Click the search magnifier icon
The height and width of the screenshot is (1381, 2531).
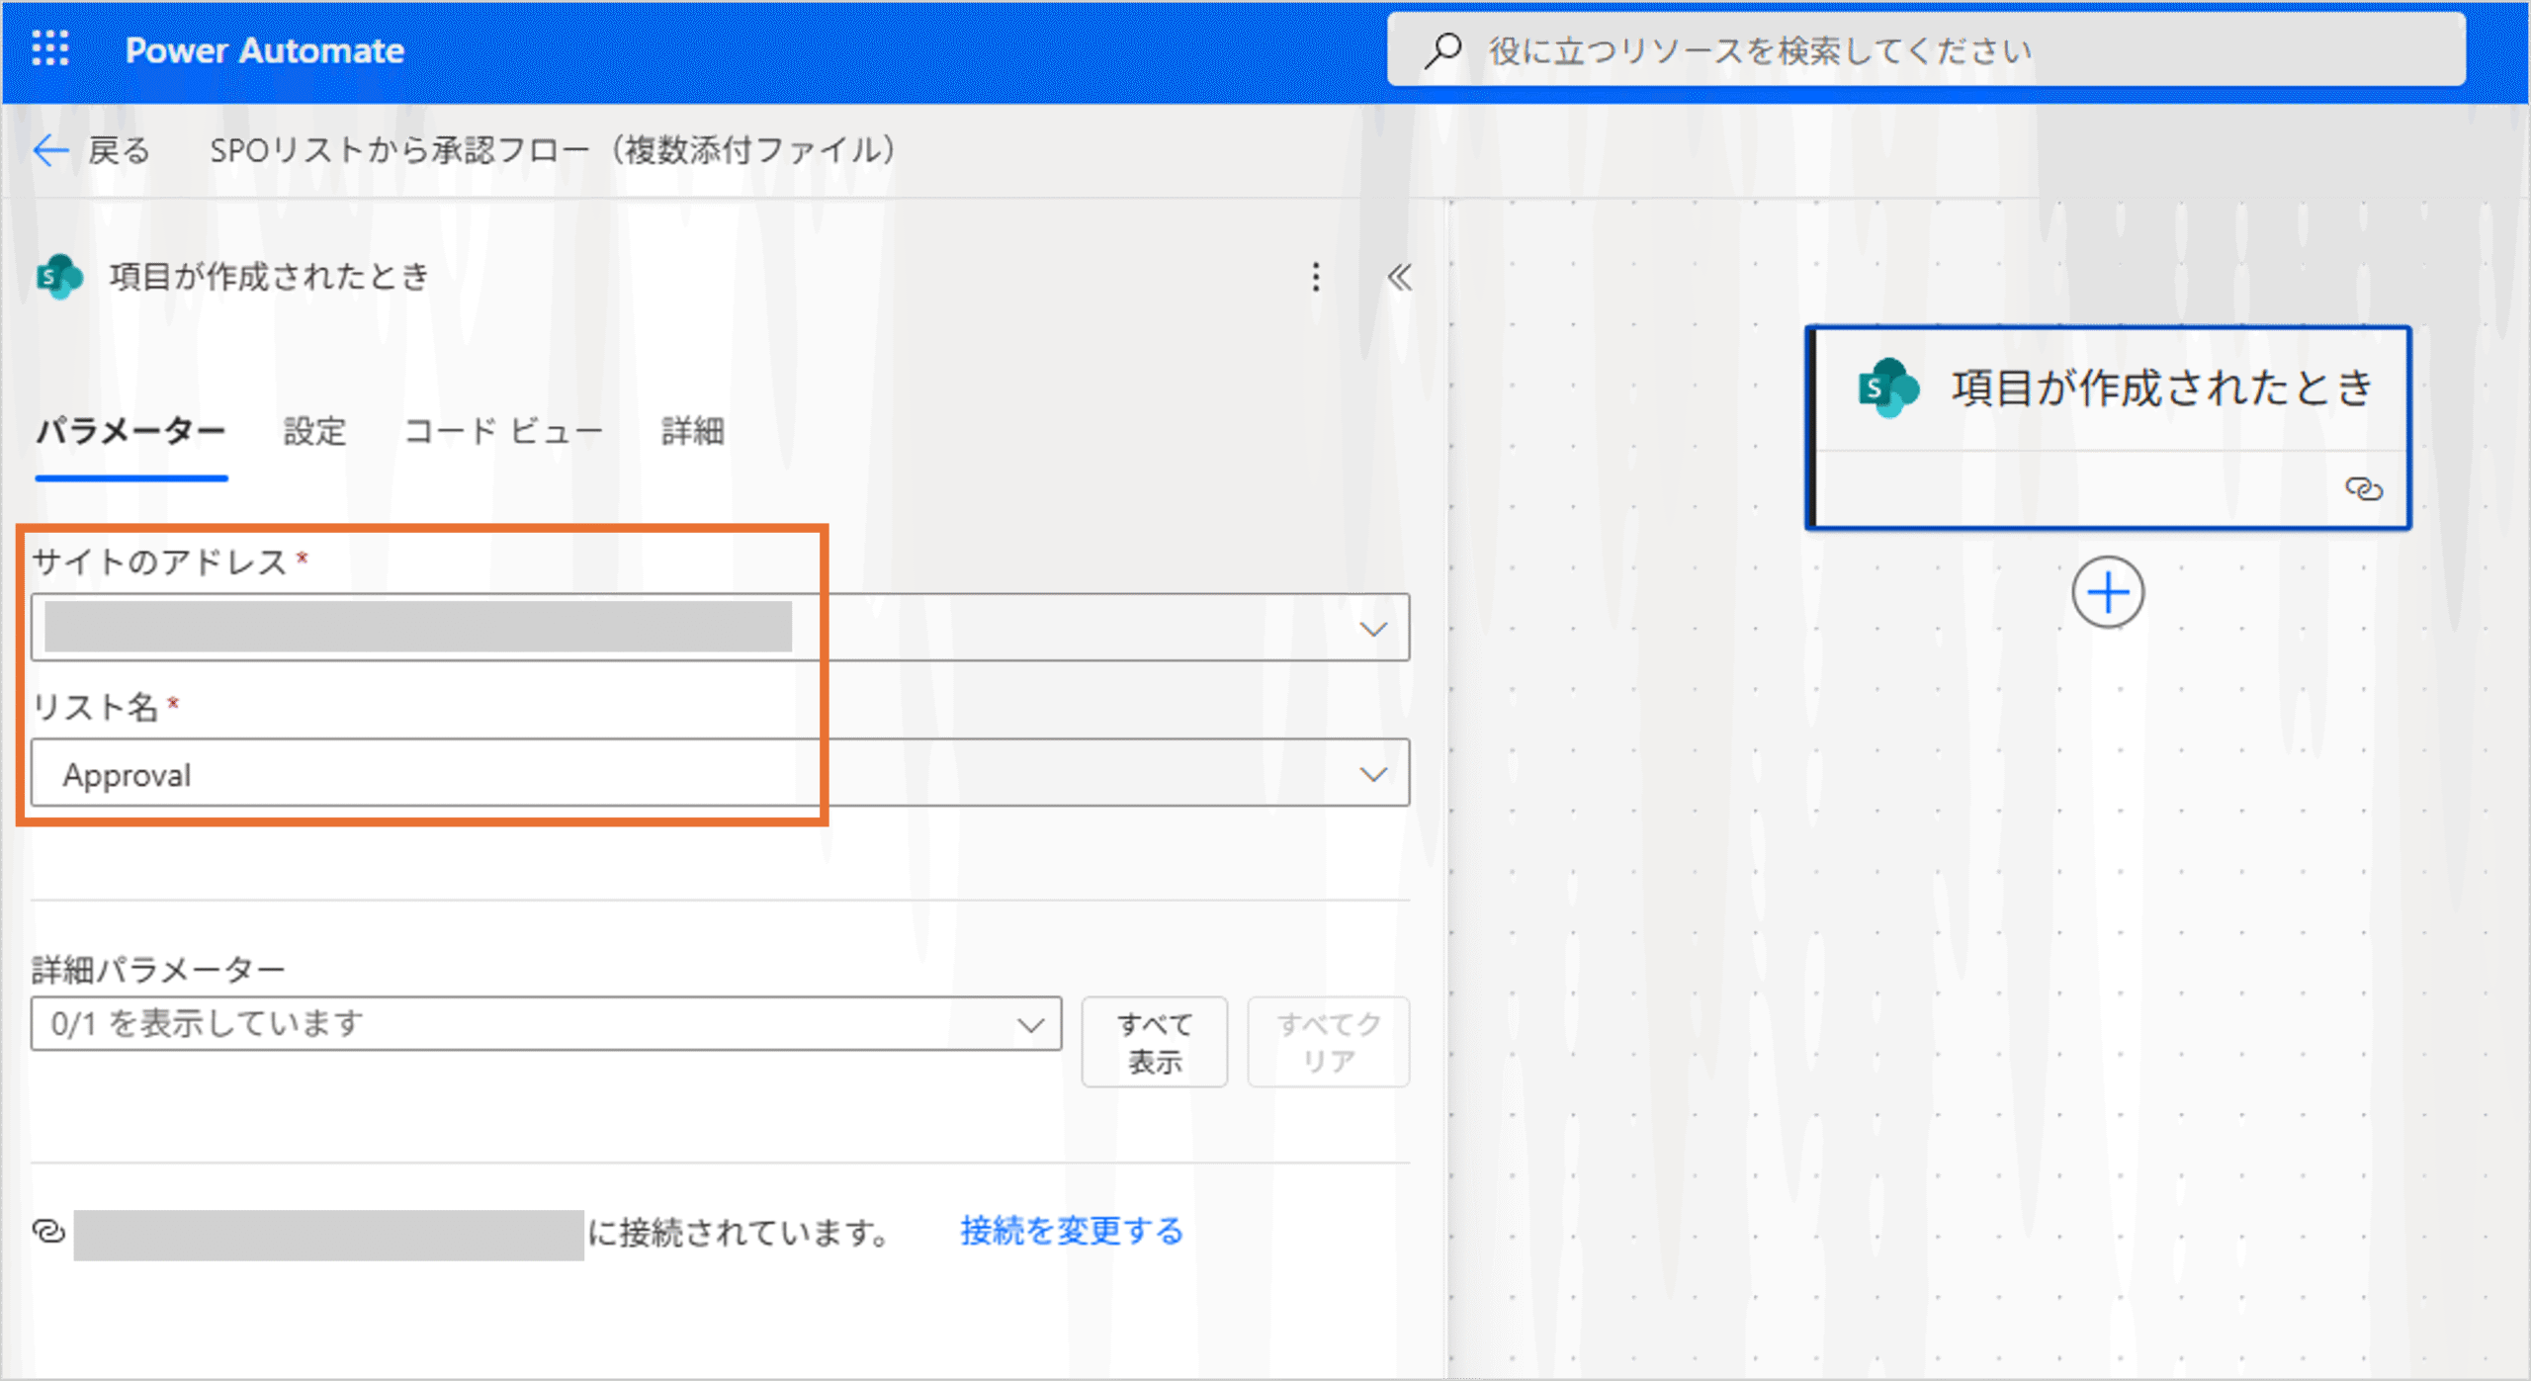[1442, 49]
